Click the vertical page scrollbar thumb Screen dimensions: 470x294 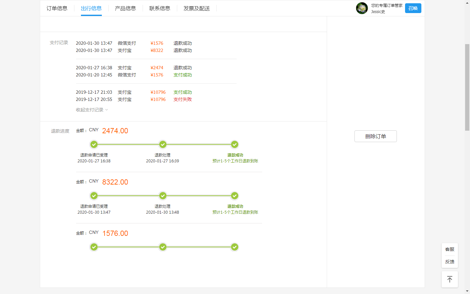467,87
